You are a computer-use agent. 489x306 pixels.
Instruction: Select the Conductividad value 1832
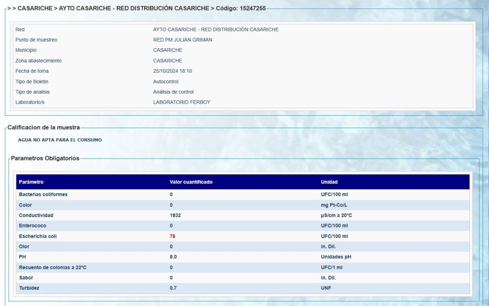pos(175,216)
